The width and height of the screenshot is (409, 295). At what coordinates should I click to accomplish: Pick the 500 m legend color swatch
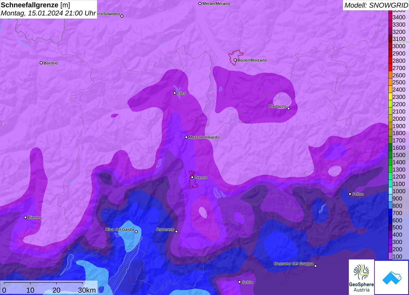tap(390, 227)
